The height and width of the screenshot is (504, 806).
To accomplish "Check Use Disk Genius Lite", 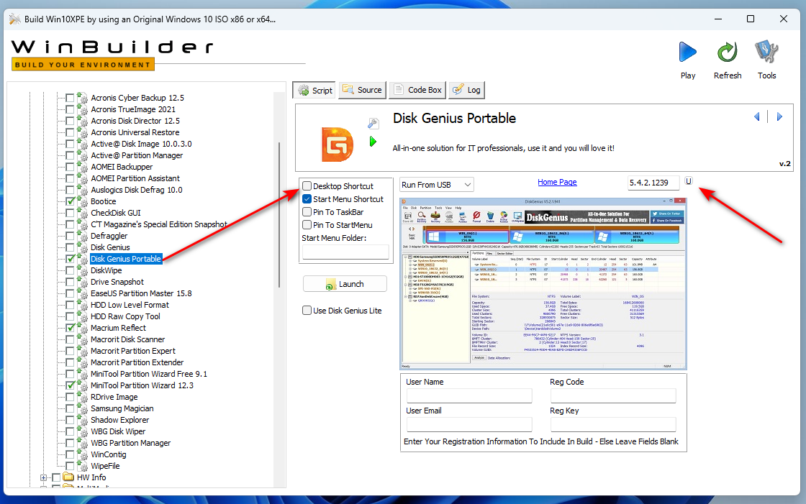I will click(x=307, y=311).
